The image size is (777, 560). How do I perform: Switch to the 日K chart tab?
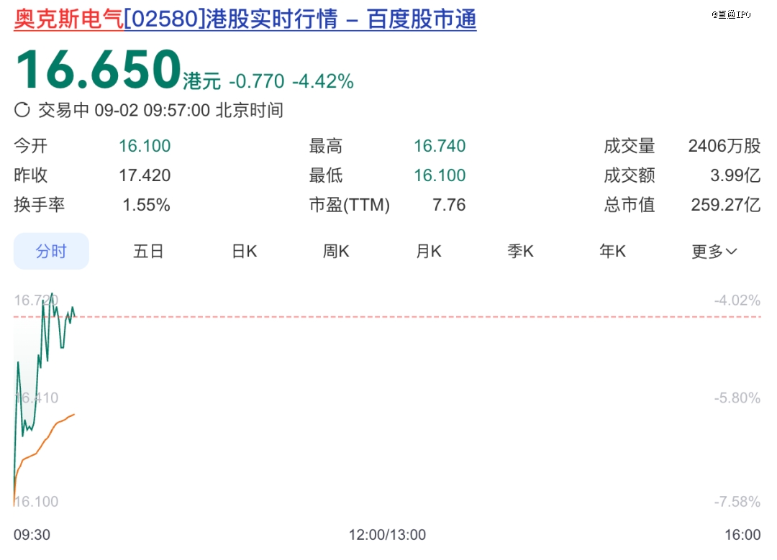[245, 251]
